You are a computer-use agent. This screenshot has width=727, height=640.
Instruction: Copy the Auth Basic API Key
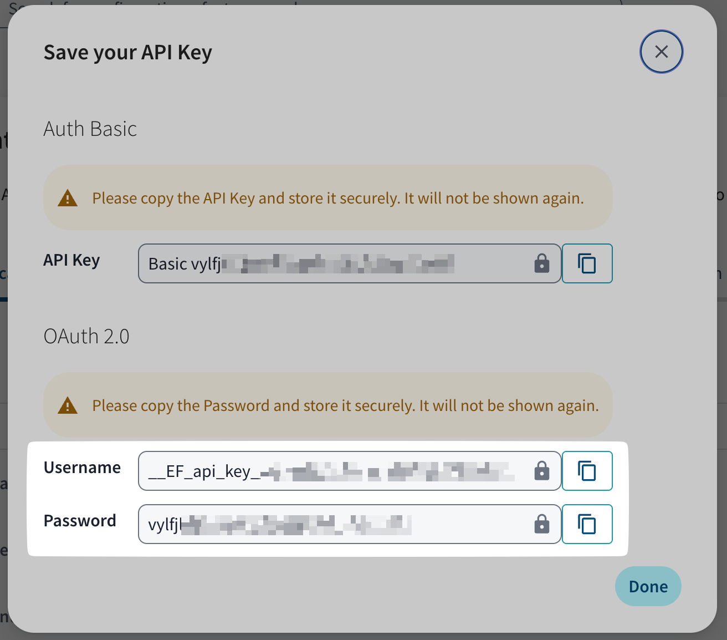(587, 263)
